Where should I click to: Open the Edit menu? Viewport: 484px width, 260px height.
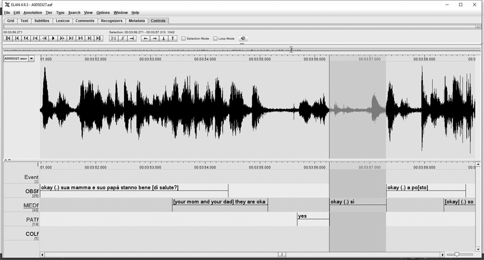[x=17, y=13]
